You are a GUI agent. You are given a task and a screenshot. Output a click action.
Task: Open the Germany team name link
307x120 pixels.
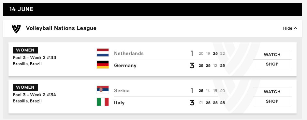click(x=125, y=66)
